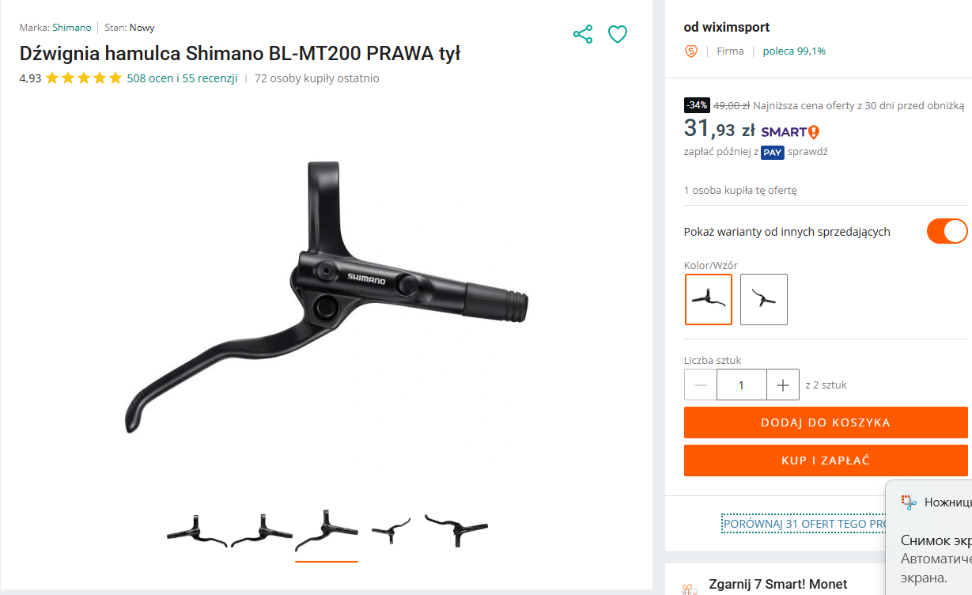This screenshot has width=972, height=595.
Task: Select the second Kolor/Wzór variant swatch
Action: (x=764, y=299)
